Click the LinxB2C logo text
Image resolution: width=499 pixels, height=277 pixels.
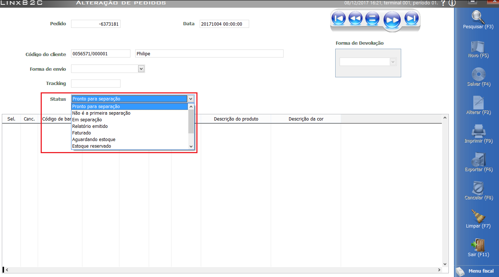click(22, 3)
